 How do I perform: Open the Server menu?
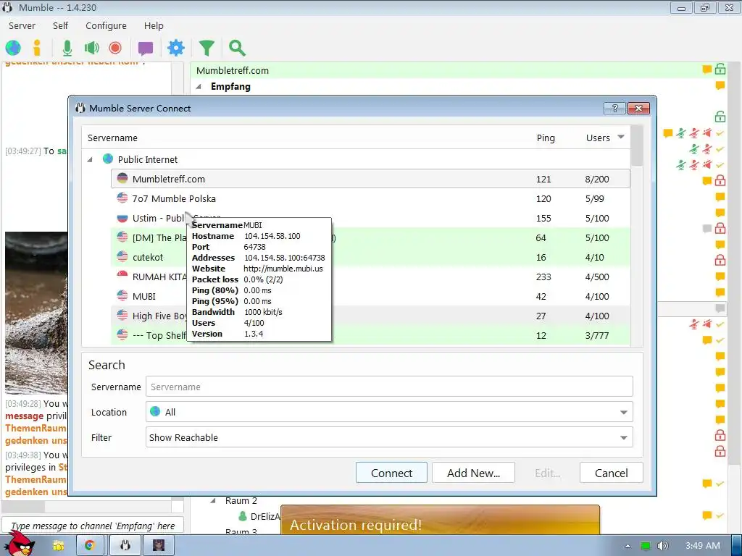pos(22,25)
